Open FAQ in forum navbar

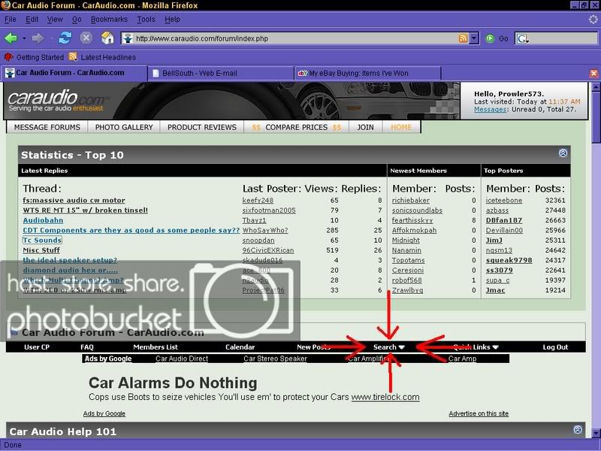click(x=87, y=347)
